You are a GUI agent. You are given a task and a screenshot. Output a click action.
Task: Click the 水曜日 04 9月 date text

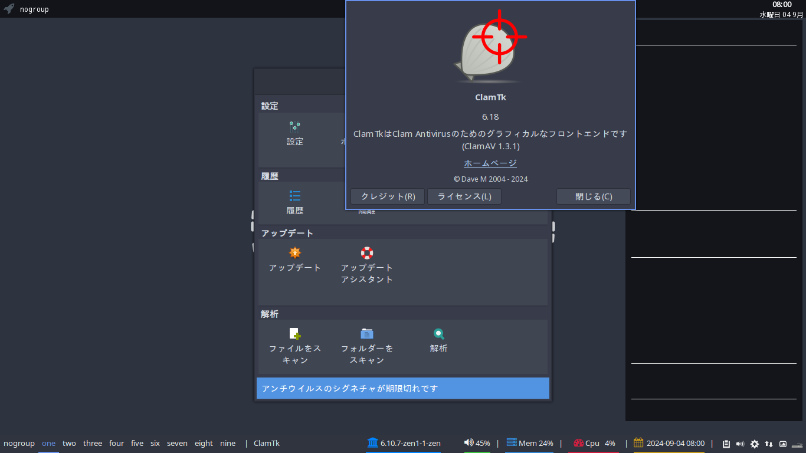tap(781, 14)
